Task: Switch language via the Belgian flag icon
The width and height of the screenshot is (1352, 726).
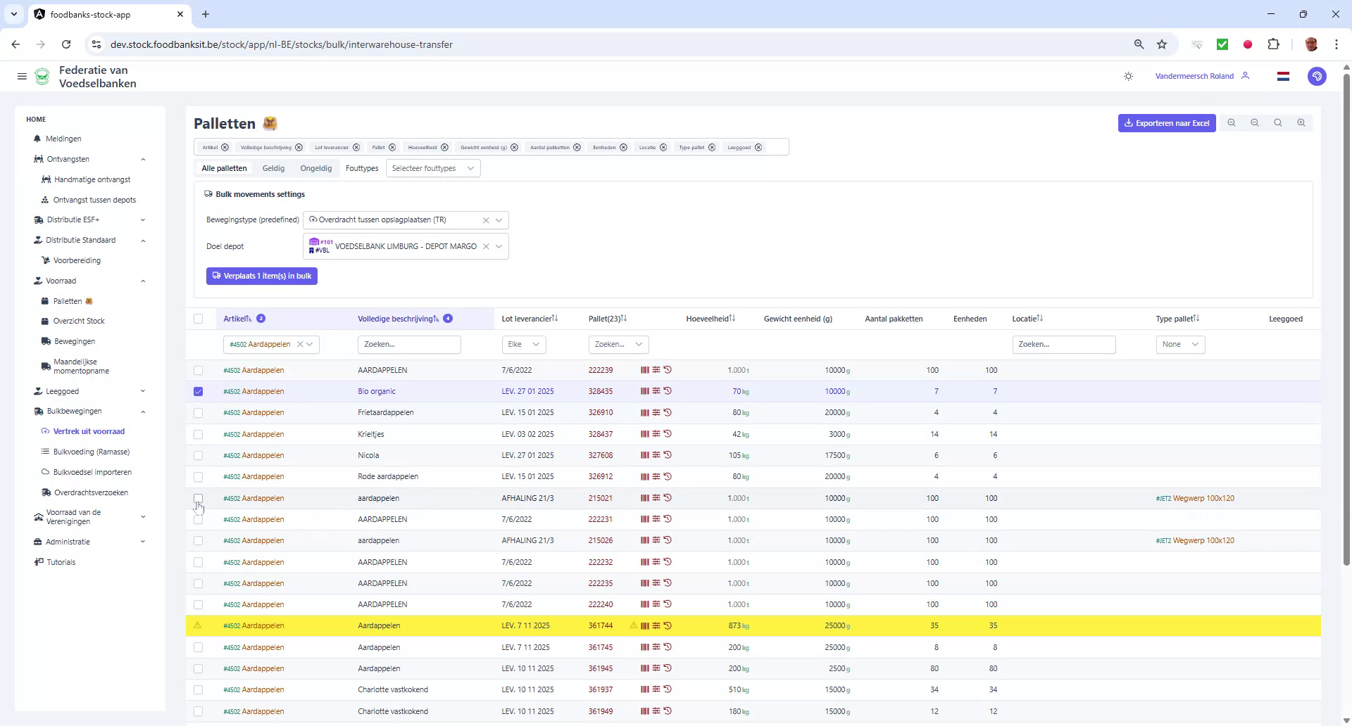Action: tap(1283, 76)
